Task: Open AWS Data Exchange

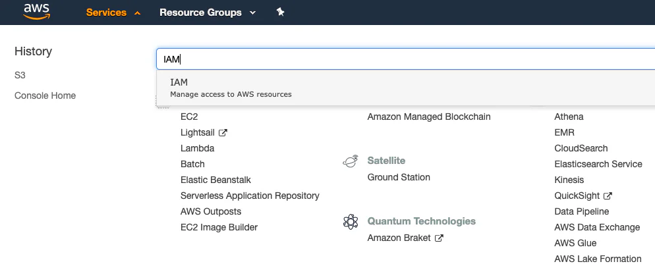Action: coord(597,227)
